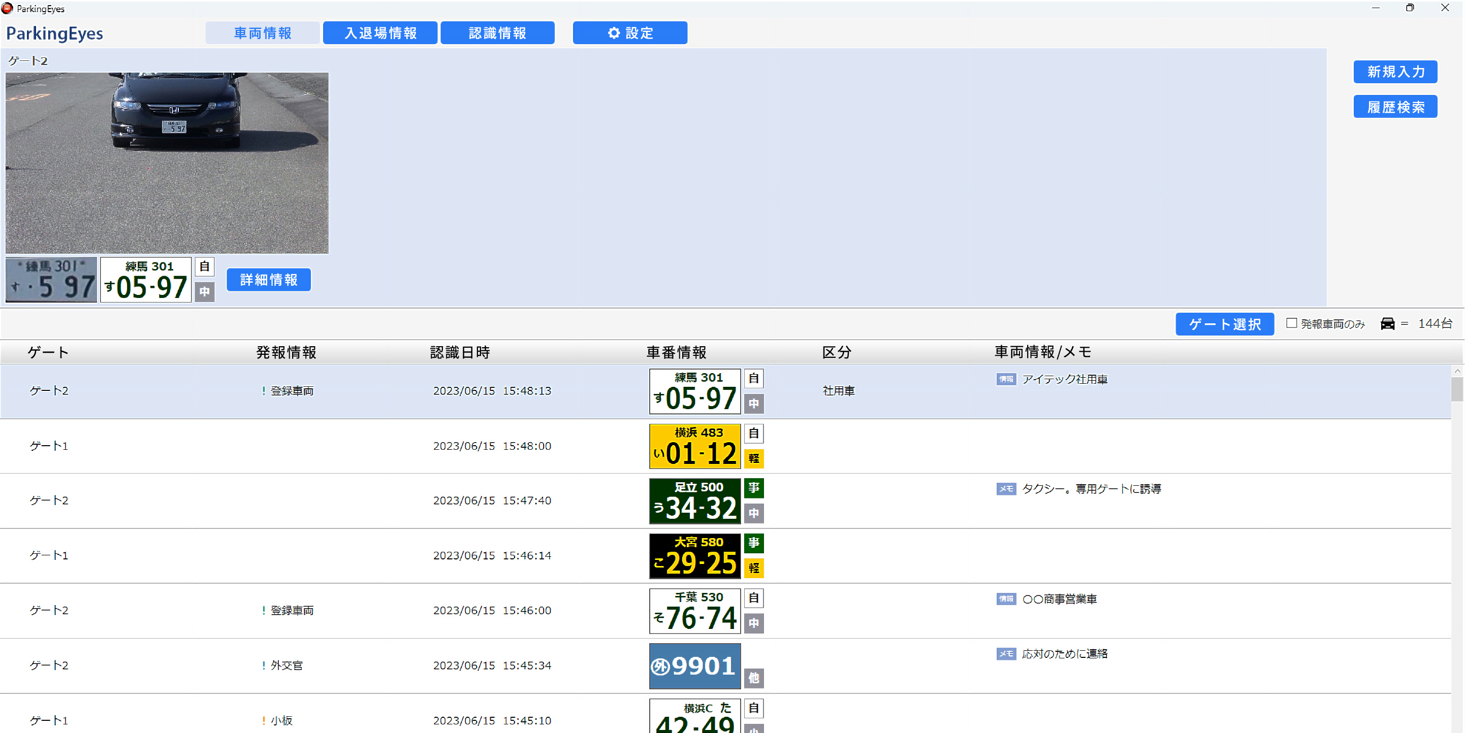
Task: Show 詳細情報 for the captured vehicle
Action: click(268, 280)
